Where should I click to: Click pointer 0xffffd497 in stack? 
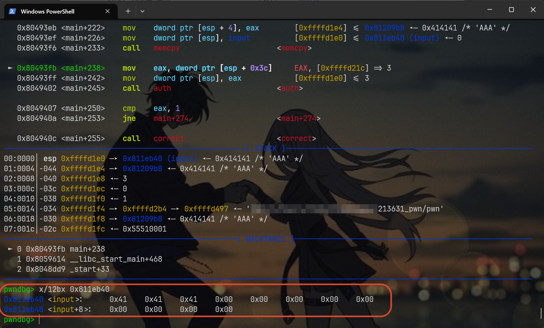pyautogui.click(x=206, y=209)
